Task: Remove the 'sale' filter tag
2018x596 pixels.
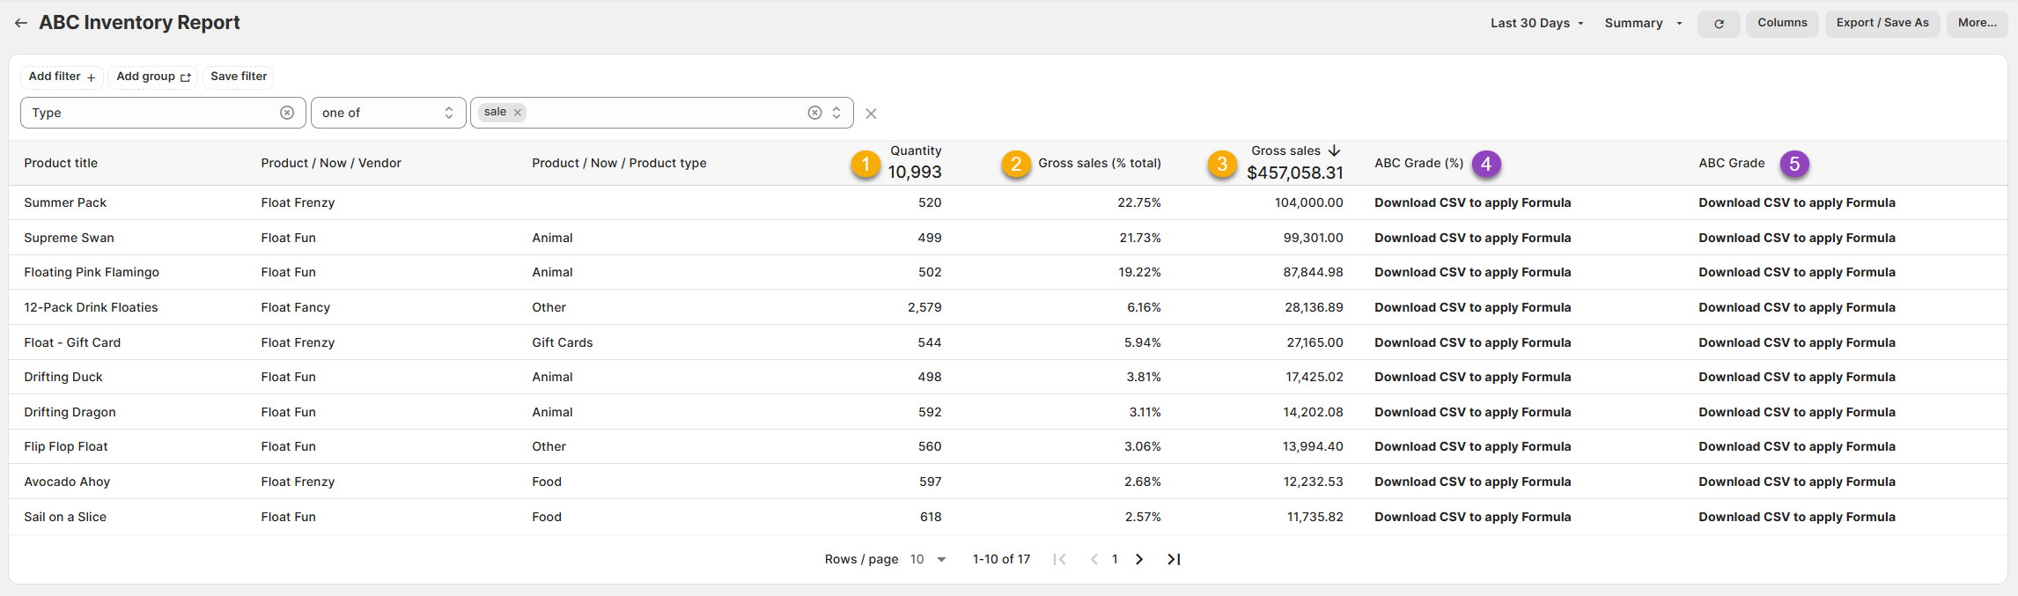Action: coord(518,113)
